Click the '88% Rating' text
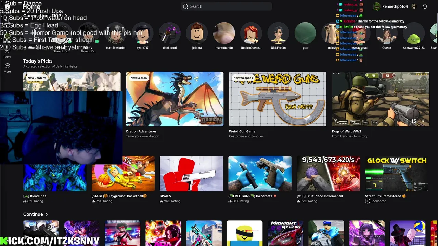 [241, 201]
